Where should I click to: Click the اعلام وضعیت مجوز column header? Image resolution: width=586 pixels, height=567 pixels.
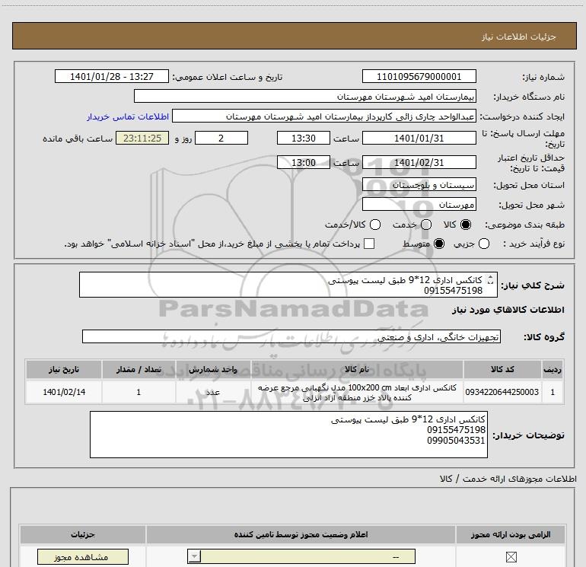coord(301,534)
